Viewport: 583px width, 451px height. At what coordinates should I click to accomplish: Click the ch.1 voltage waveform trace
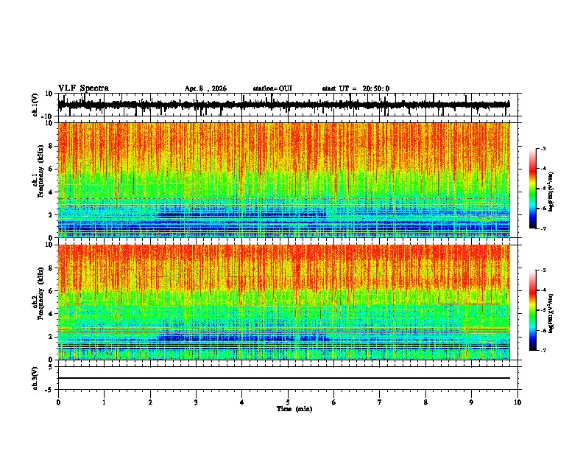[284, 105]
